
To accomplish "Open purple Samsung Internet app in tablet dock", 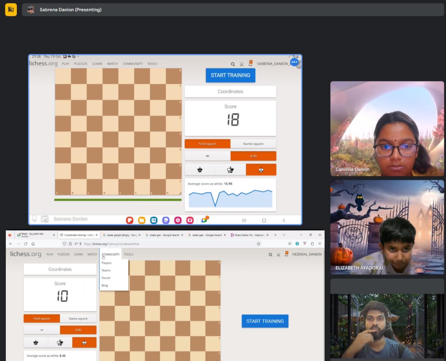I will tap(166, 220).
